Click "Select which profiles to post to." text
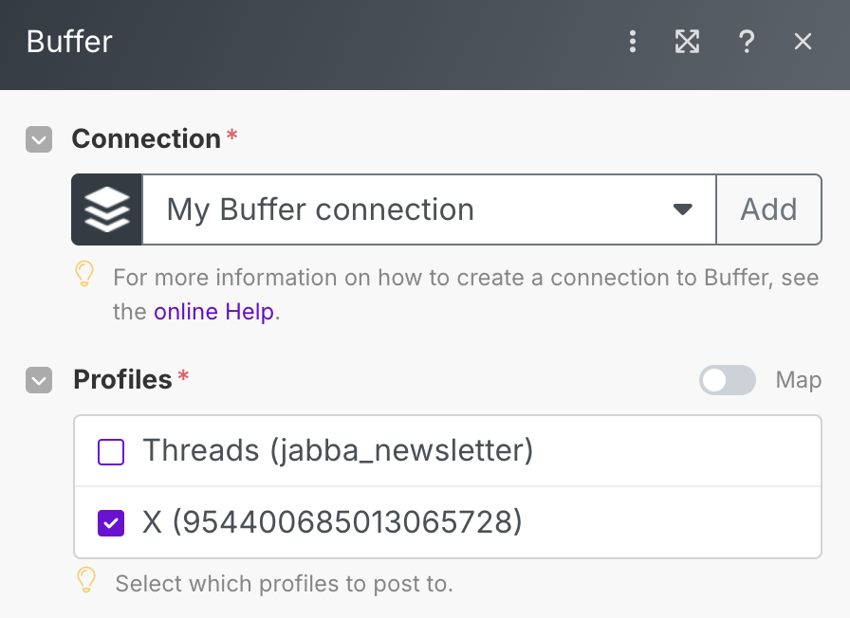Screen dimensions: 850x618 click(284, 584)
